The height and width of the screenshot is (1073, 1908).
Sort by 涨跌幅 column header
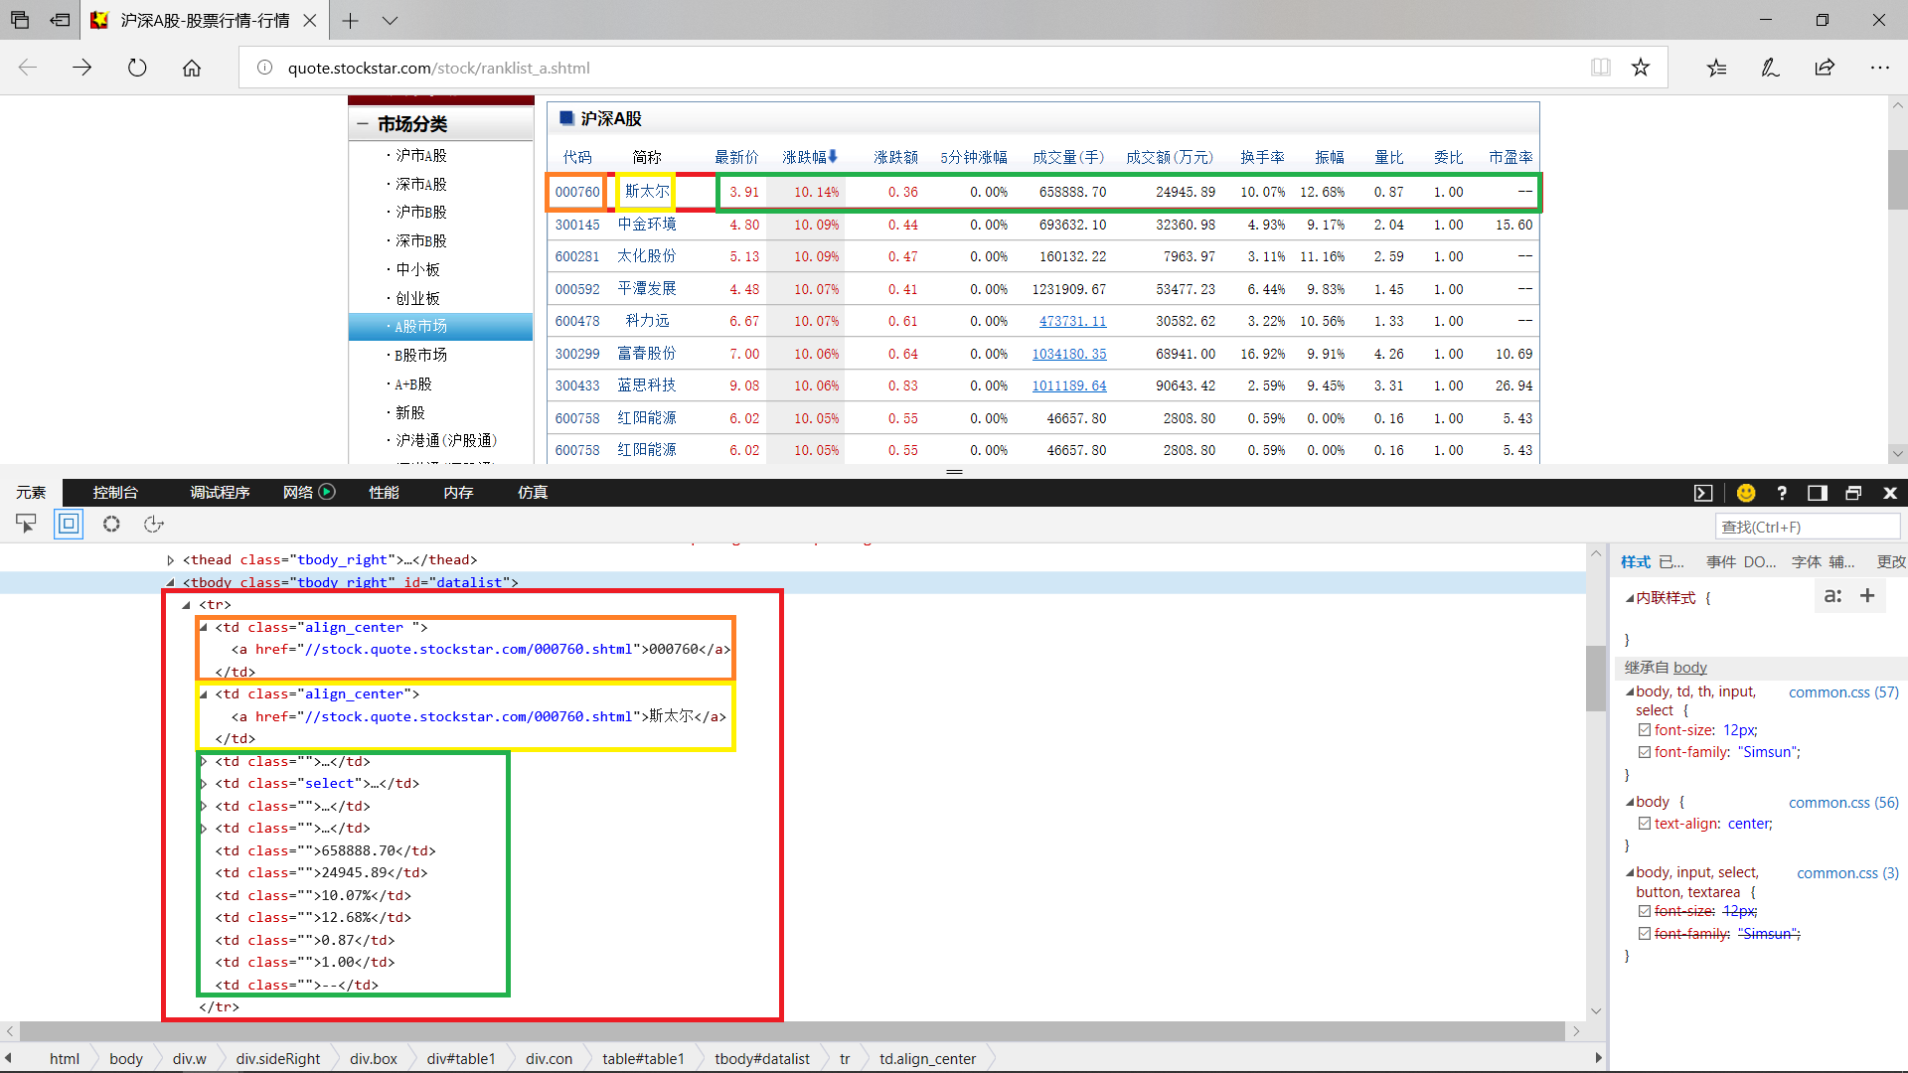[x=809, y=157]
